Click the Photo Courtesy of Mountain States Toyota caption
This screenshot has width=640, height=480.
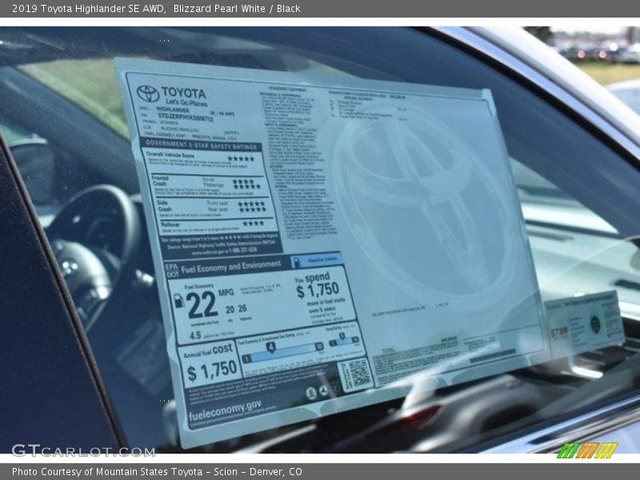157,472
